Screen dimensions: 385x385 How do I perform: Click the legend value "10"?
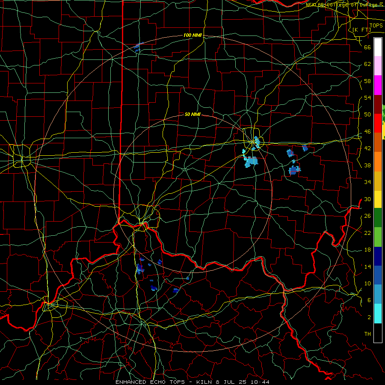[x=367, y=283]
